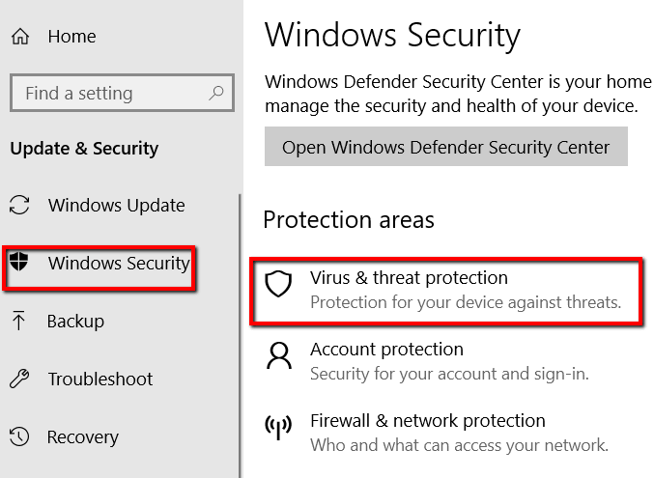The image size is (654, 478).
Task: Click the Recovery clock icon
Action: coord(19,437)
